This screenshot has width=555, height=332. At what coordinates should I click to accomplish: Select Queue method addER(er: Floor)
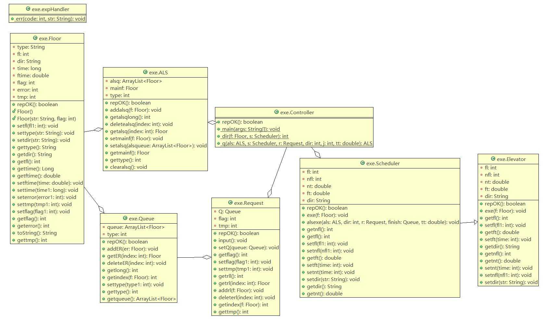coord(132,249)
